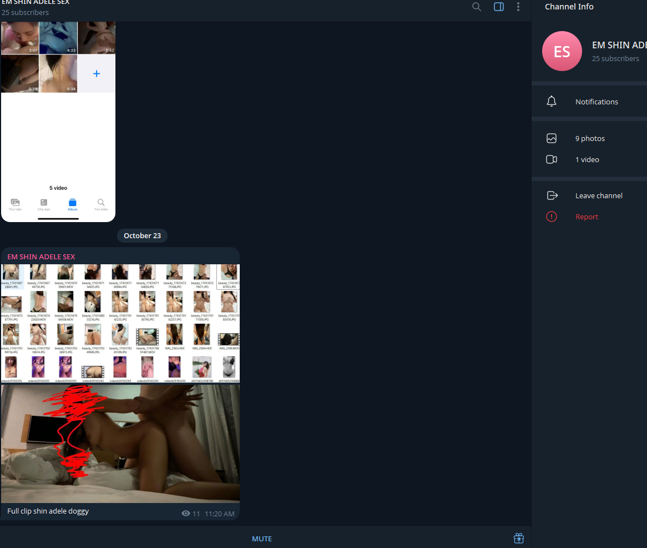Screen dimensions: 647x548
Task: View the 9 shared photos
Action: [x=589, y=138]
